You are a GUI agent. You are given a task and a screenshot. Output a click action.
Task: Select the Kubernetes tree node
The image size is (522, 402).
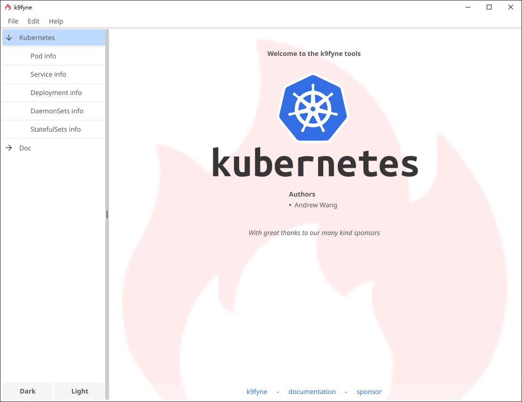click(54, 37)
